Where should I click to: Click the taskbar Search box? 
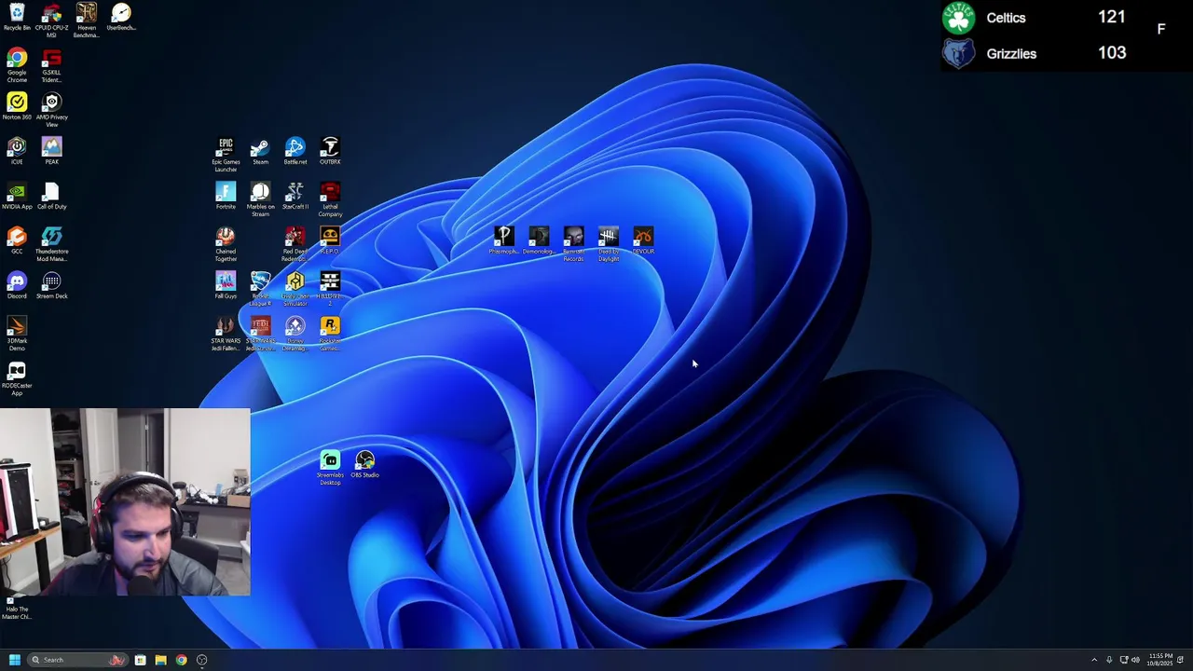77,660
